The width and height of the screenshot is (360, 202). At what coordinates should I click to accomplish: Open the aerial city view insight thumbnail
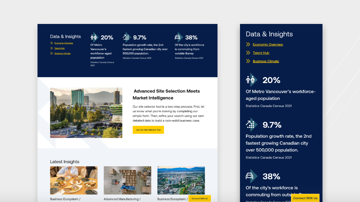click(x=181, y=180)
